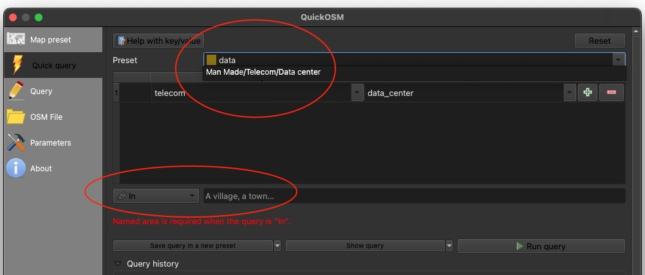The width and height of the screenshot is (645, 275).
Task: Open the telecom key dropdown
Action: tap(357, 93)
